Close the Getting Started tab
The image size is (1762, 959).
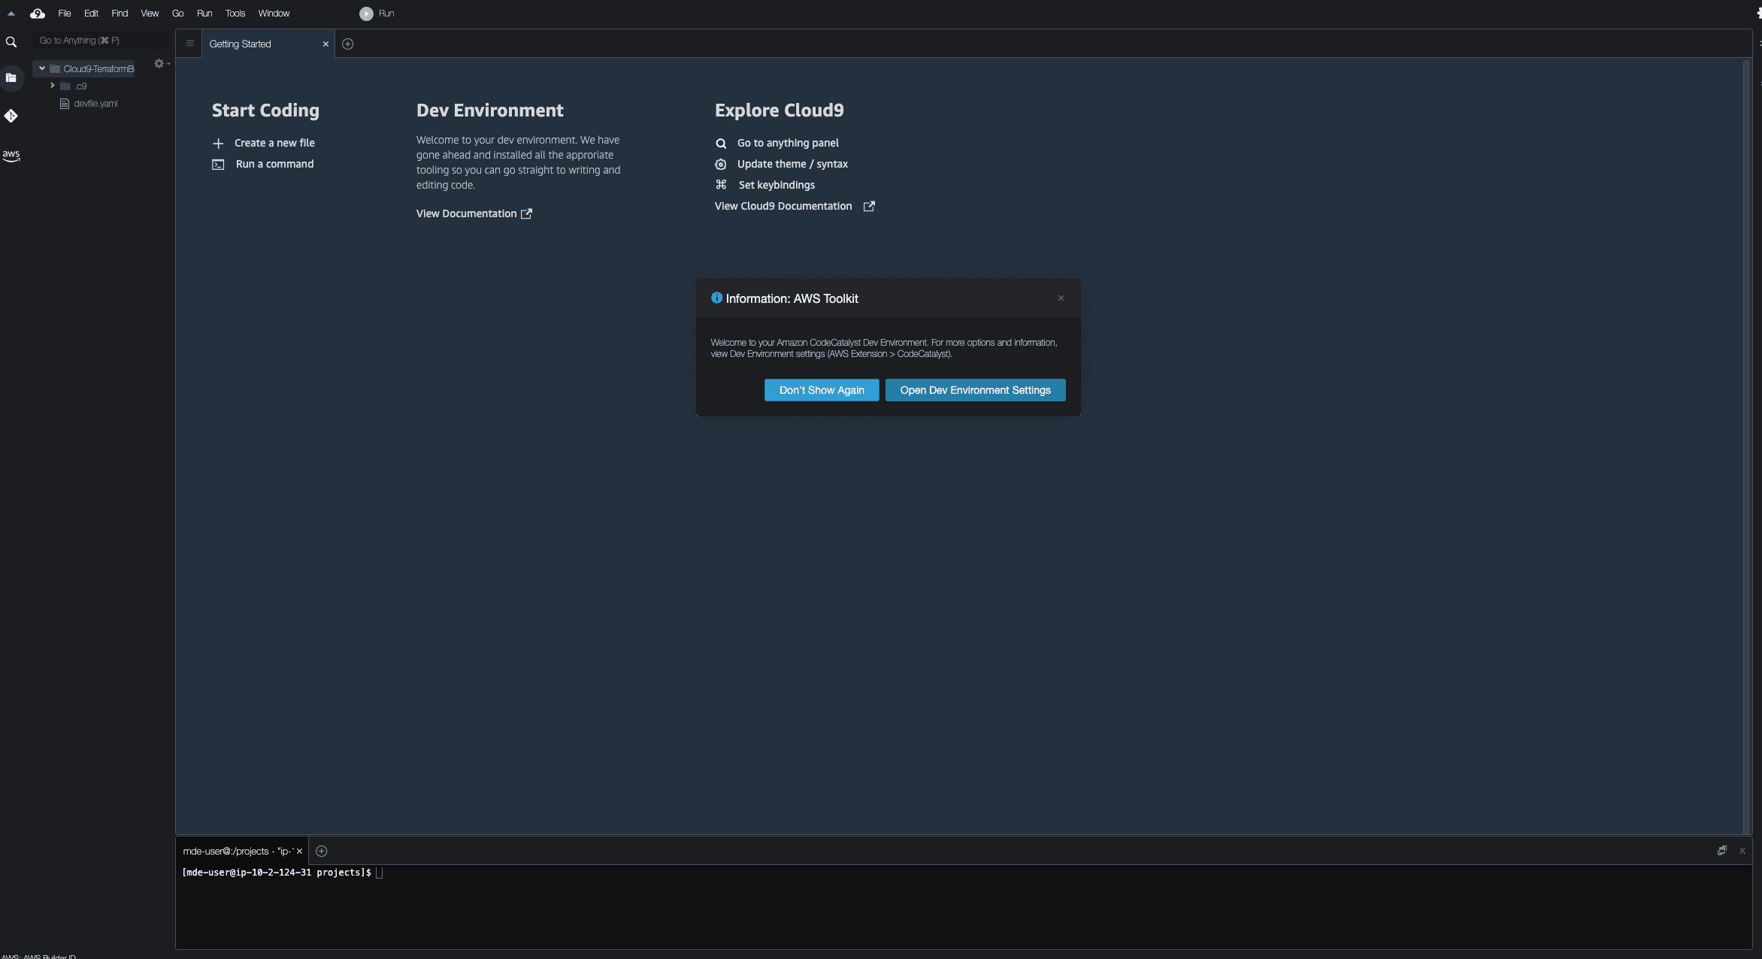(x=325, y=44)
